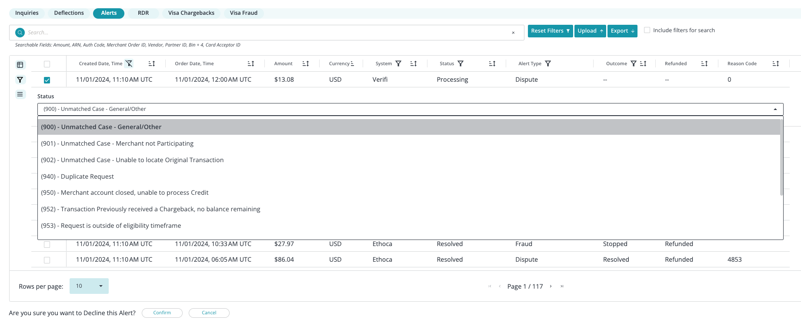Switch to the Inquiries tab
The height and width of the screenshot is (323, 801).
pos(27,13)
